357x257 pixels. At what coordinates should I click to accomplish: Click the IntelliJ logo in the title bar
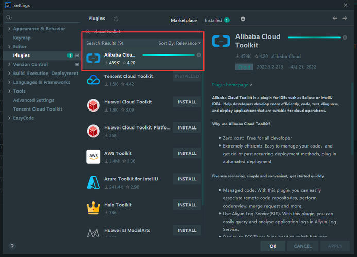click(x=8, y=5)
